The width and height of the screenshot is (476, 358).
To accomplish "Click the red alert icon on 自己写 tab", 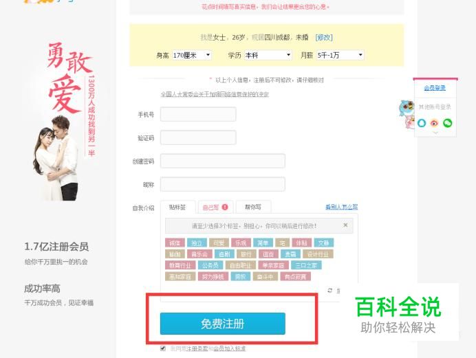I will tap(225, 207).
